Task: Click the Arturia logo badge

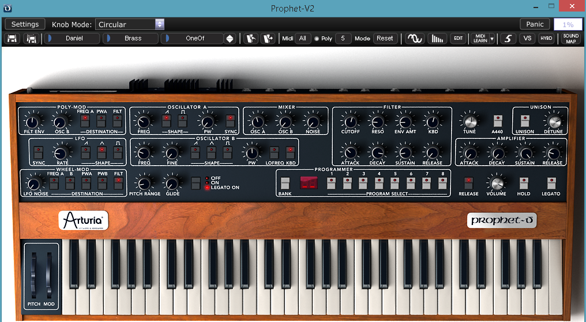Action: tap(83, 220)
